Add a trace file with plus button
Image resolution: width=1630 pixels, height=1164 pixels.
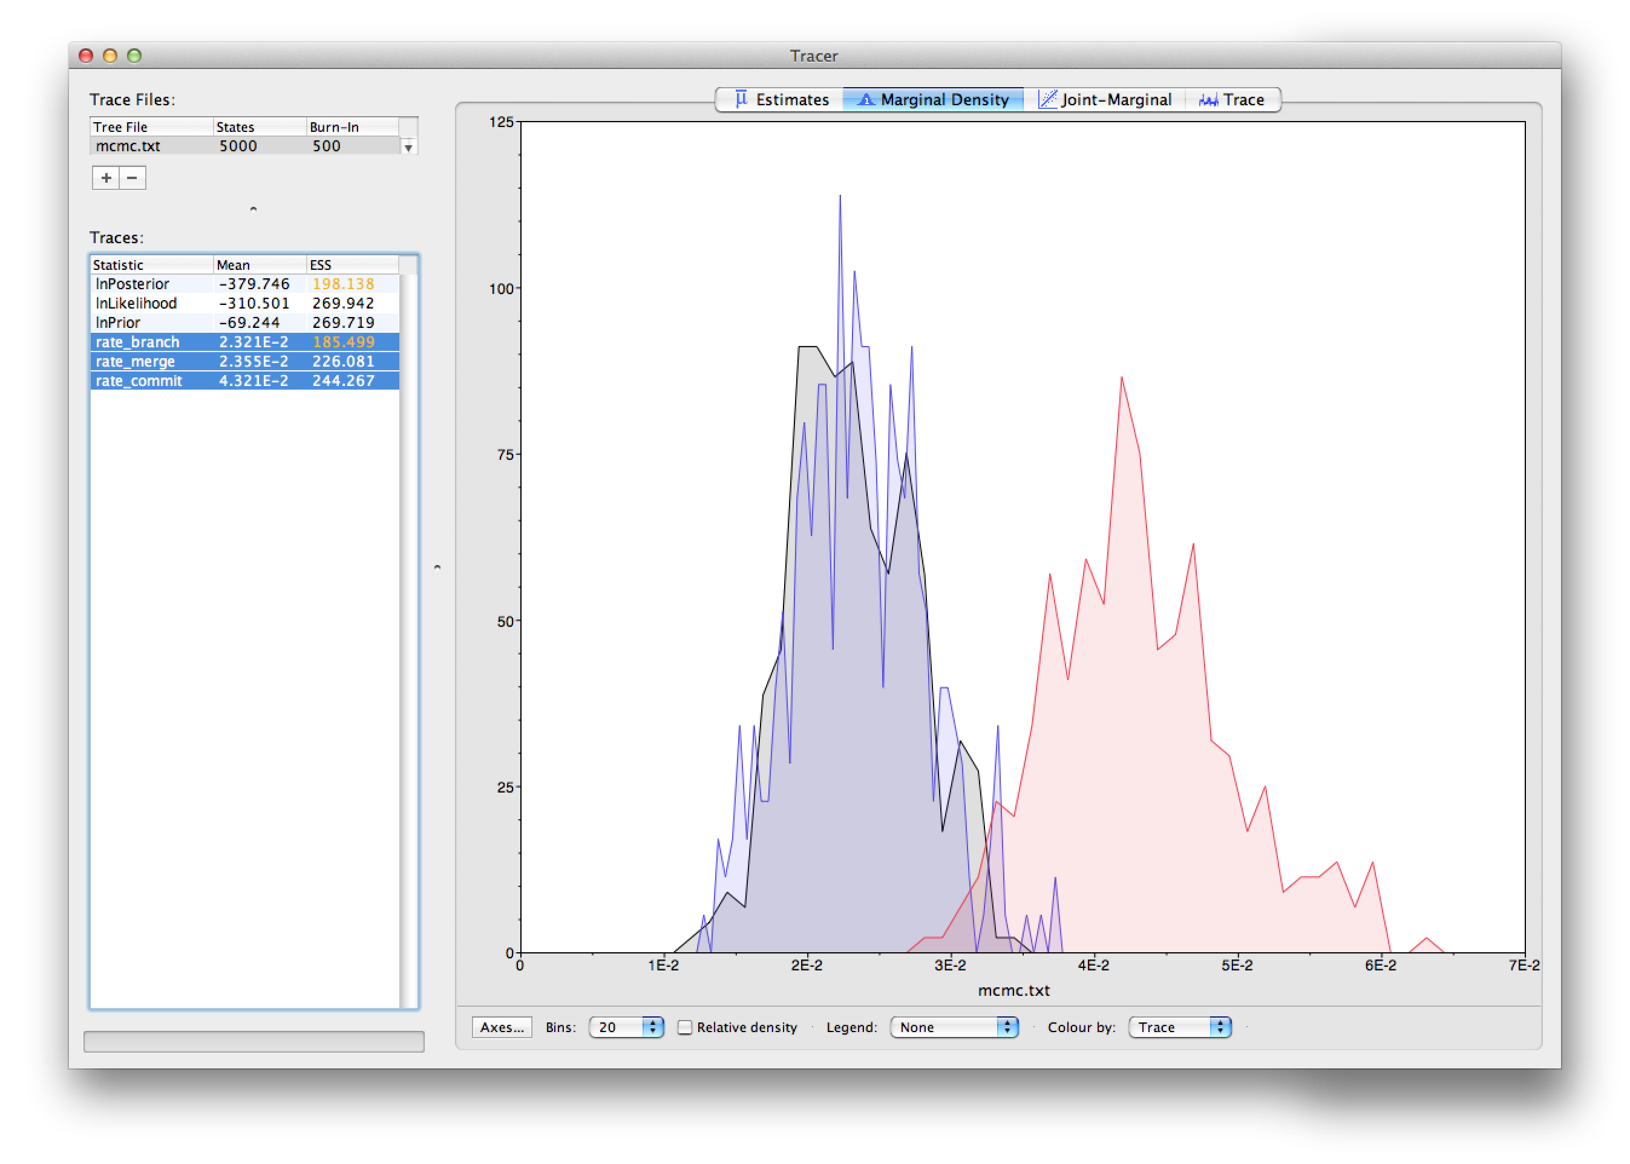[106, 178]
